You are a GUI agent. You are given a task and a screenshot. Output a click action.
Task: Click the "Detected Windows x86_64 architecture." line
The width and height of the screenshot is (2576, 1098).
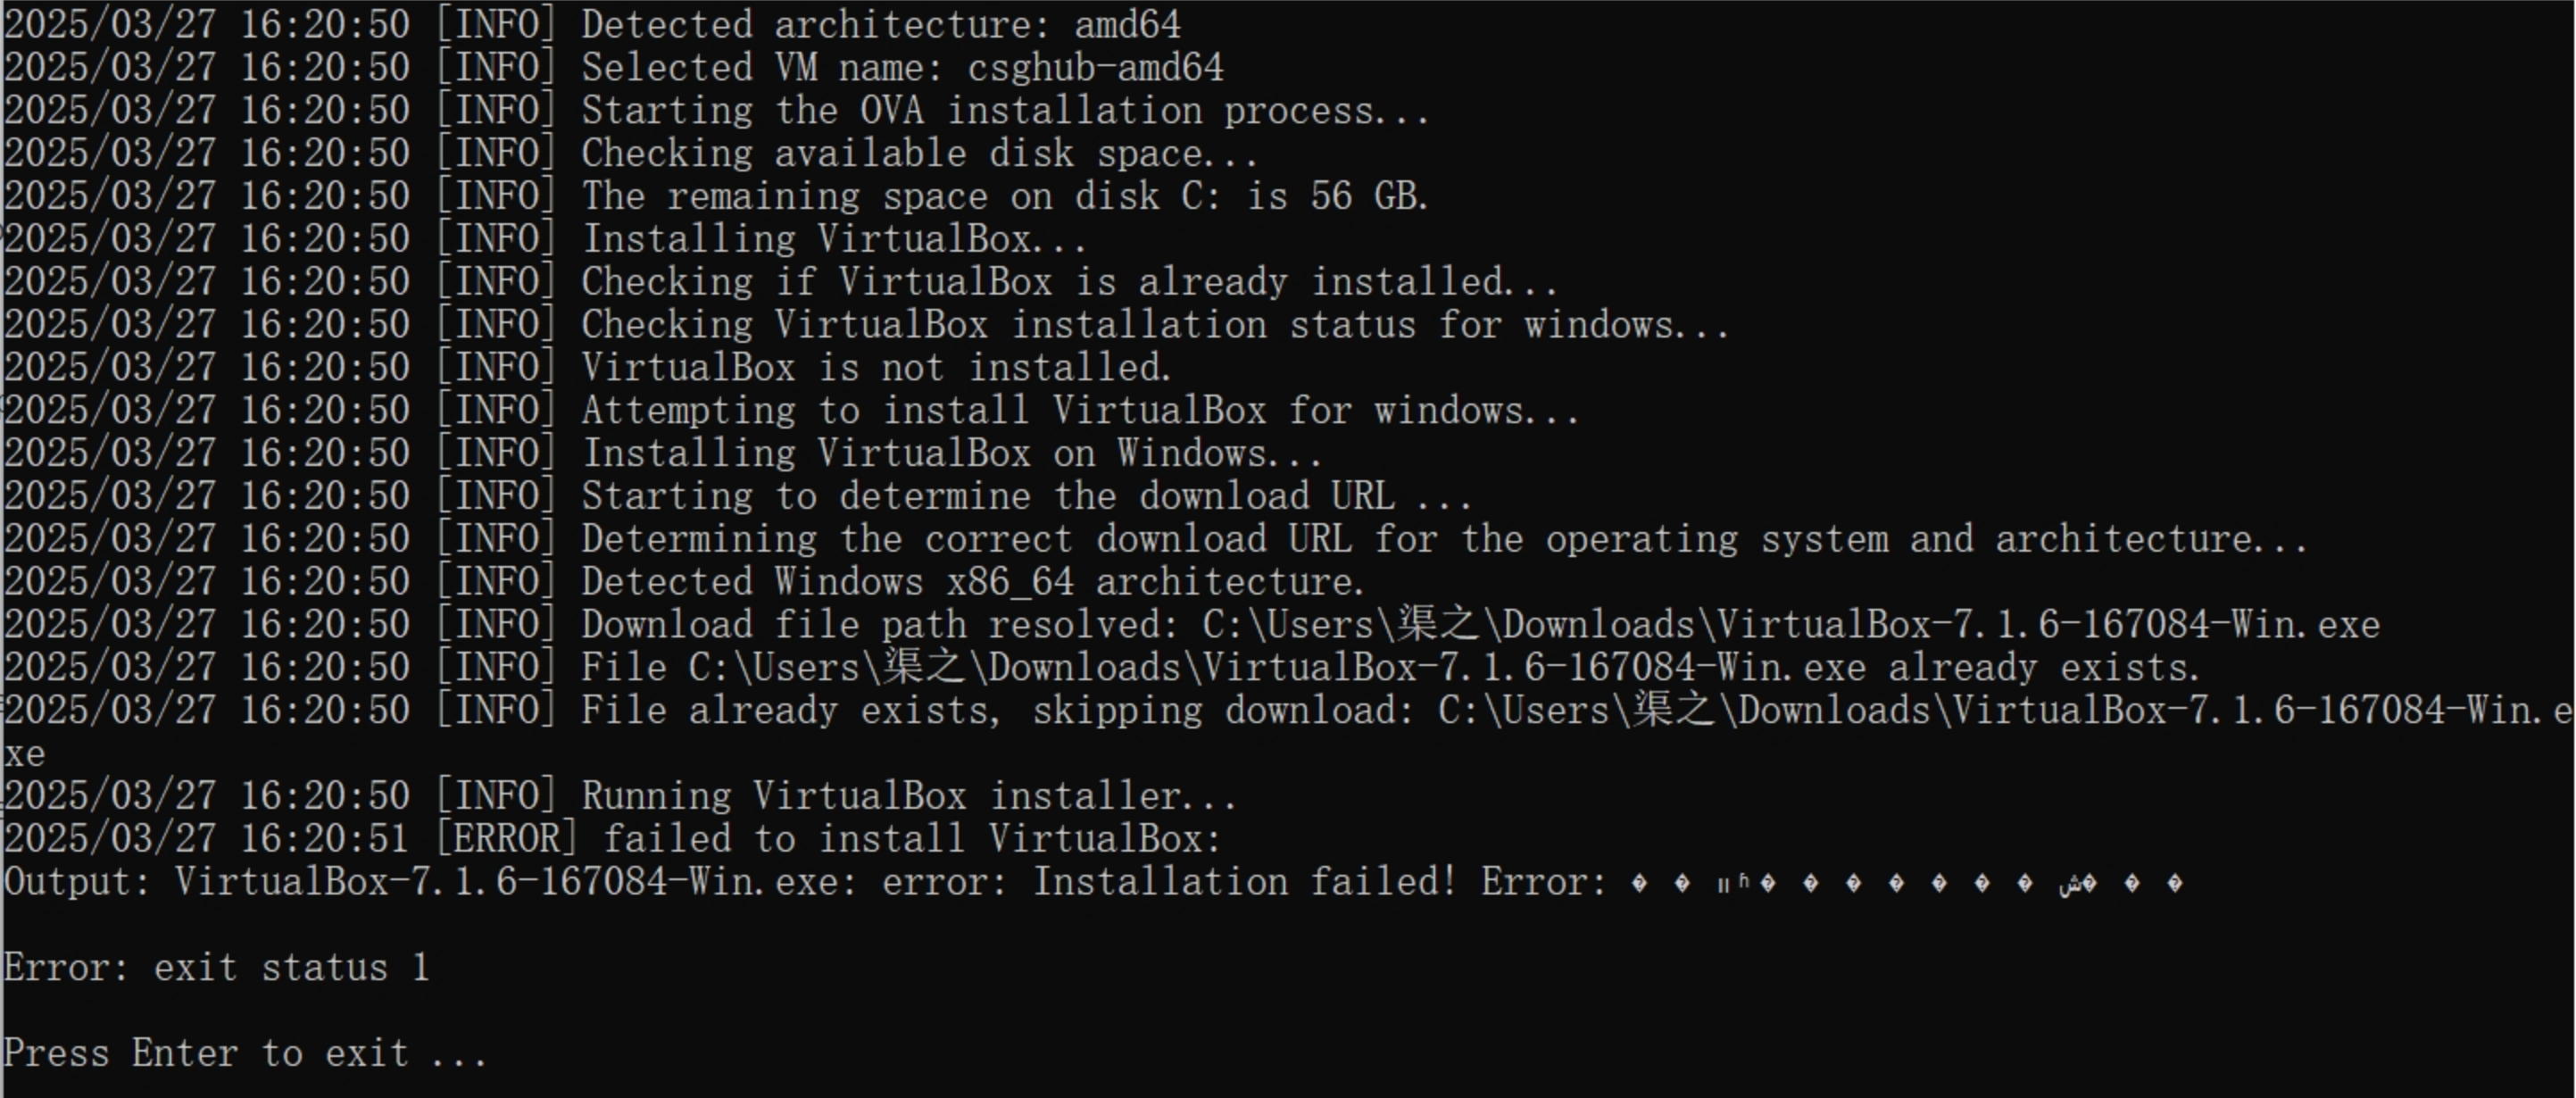973,582
